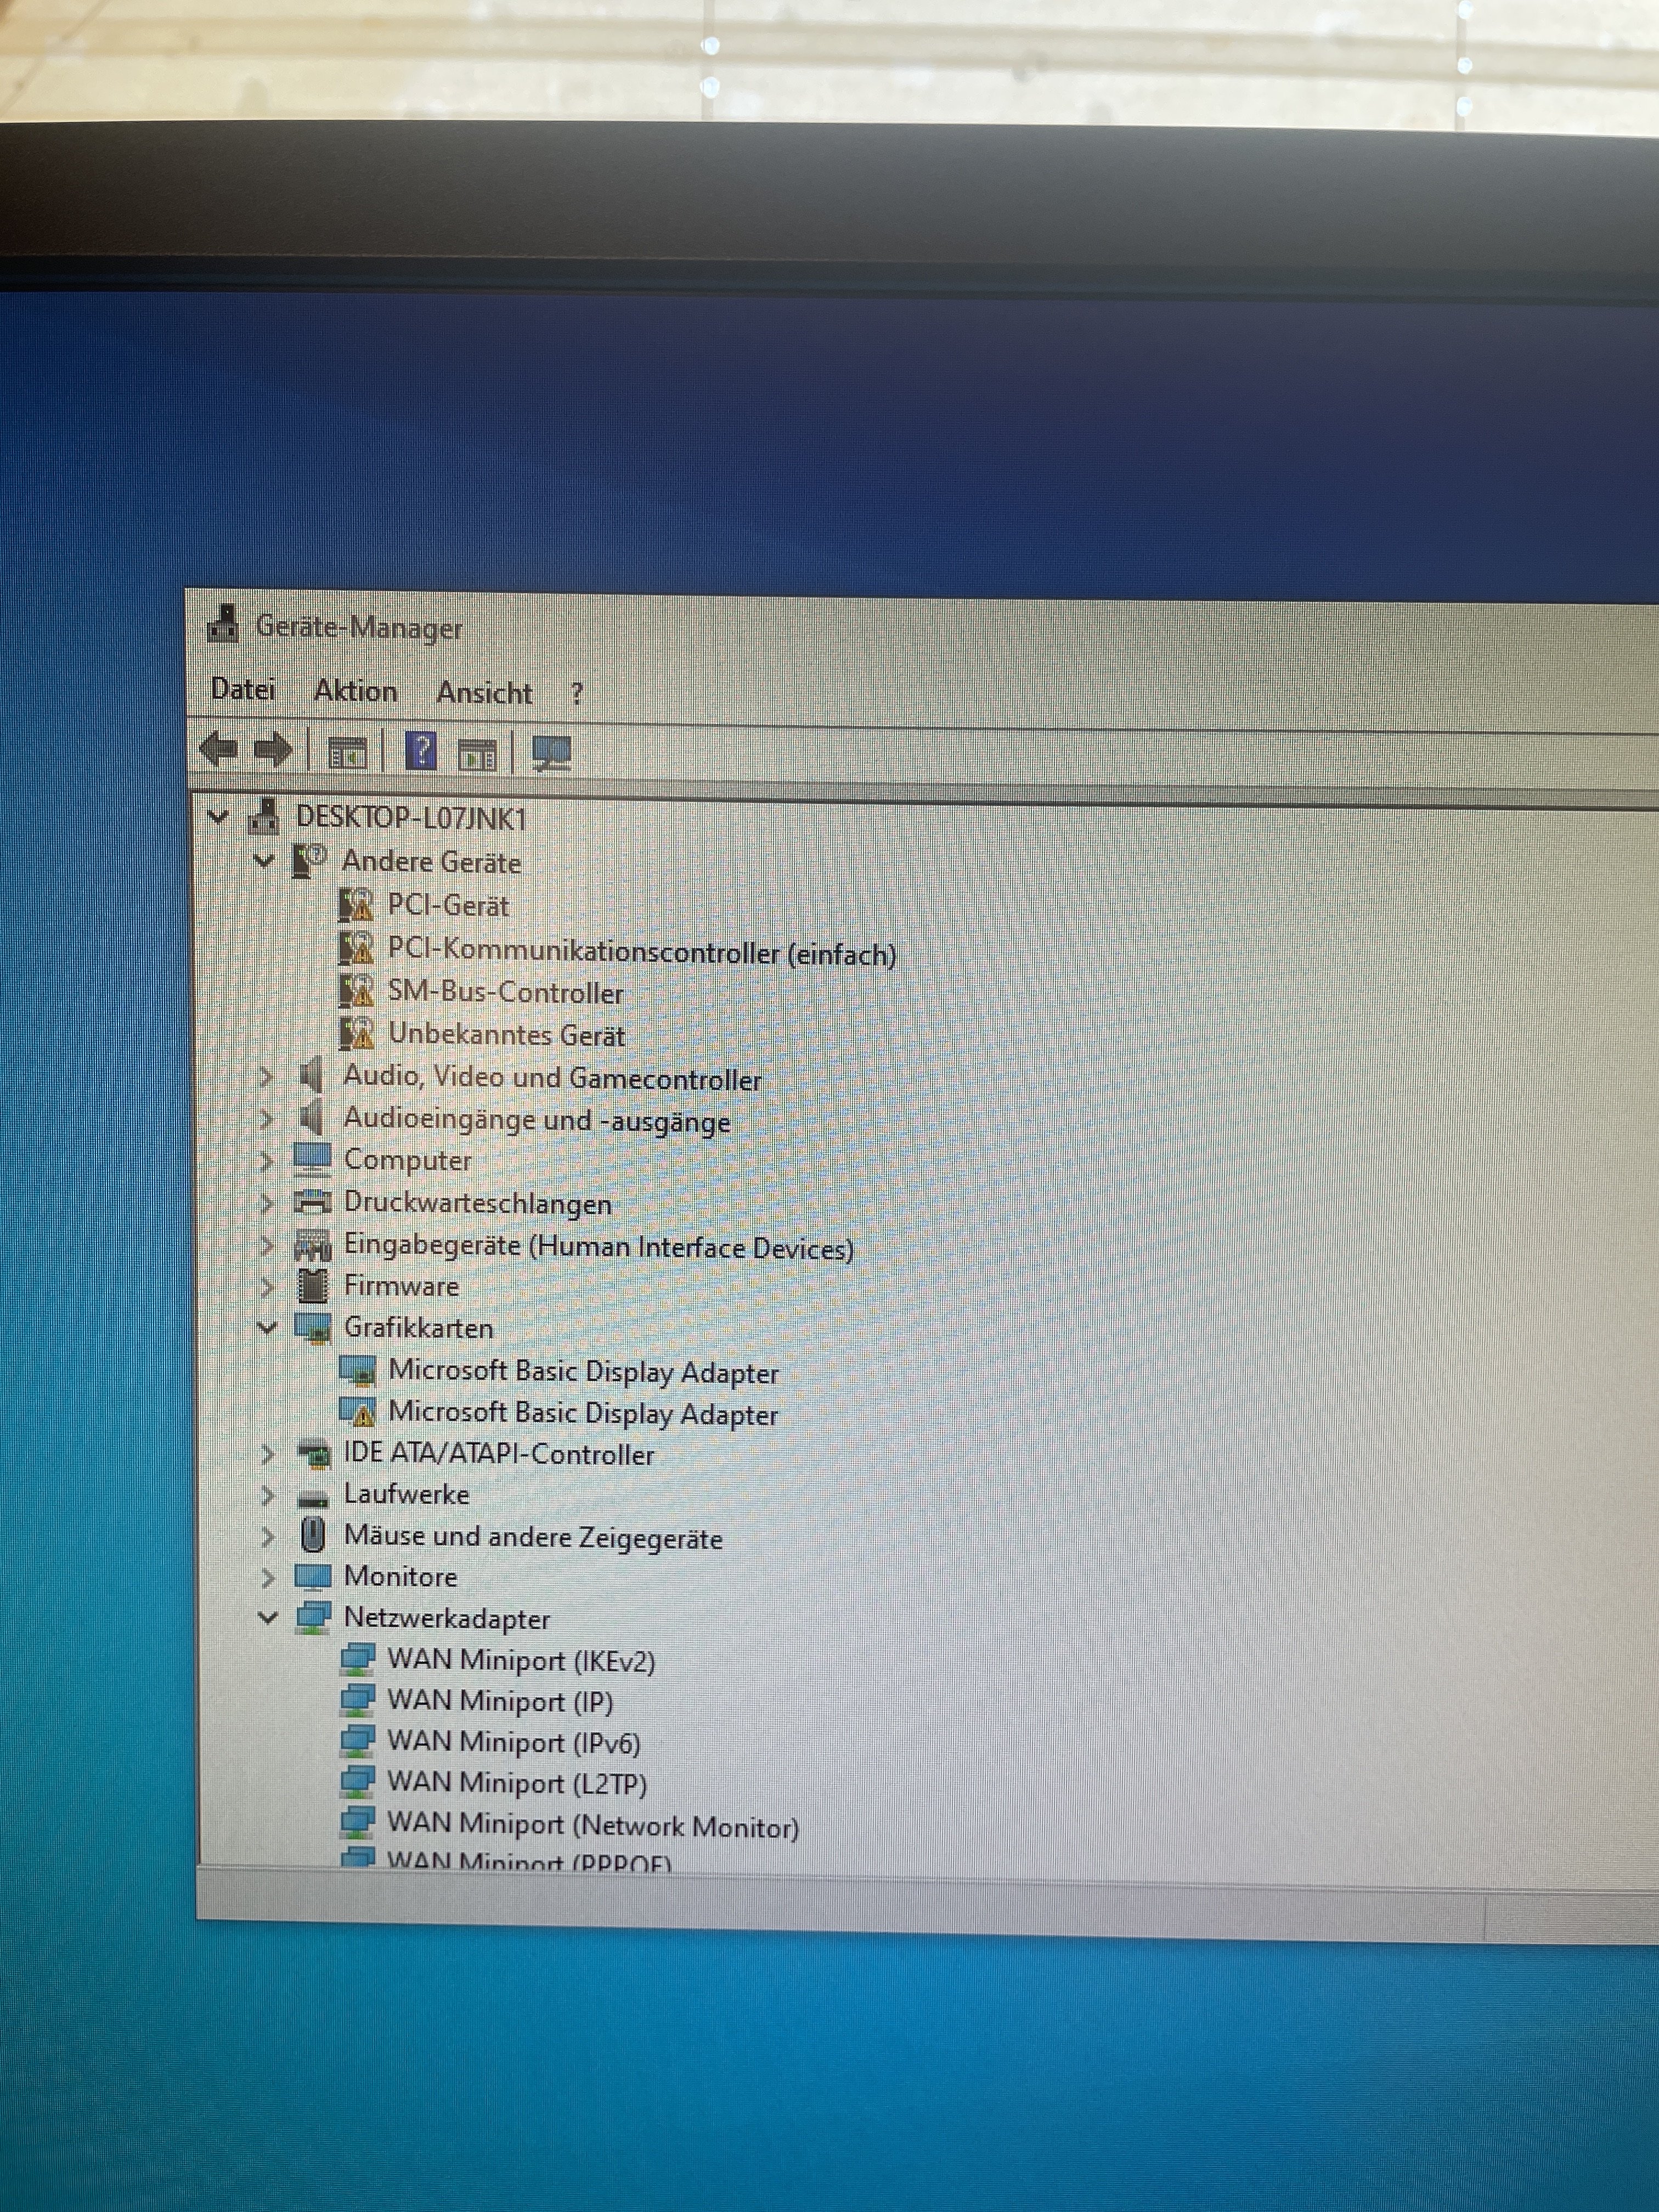Select the DESKTOP-L07JNK1 root node
The height and width of the screenshot is (2212, 1659).
click(411, 818)
